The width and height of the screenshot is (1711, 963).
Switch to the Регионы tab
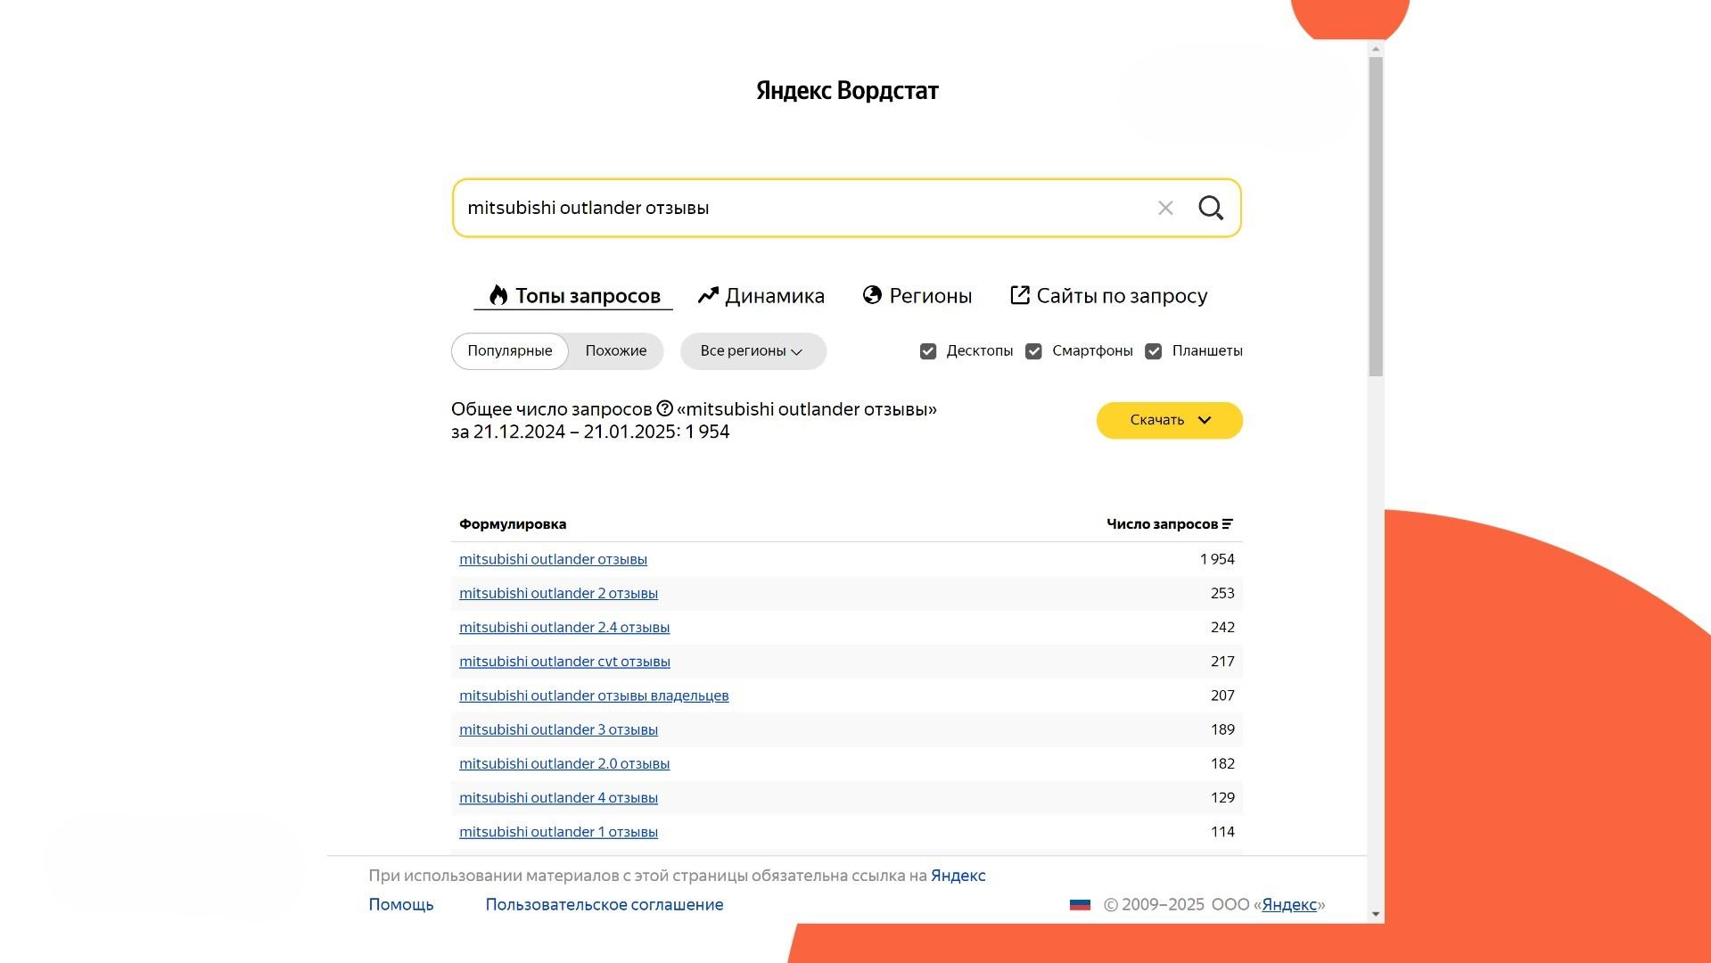pyautogui.click(x=917, y=296)
